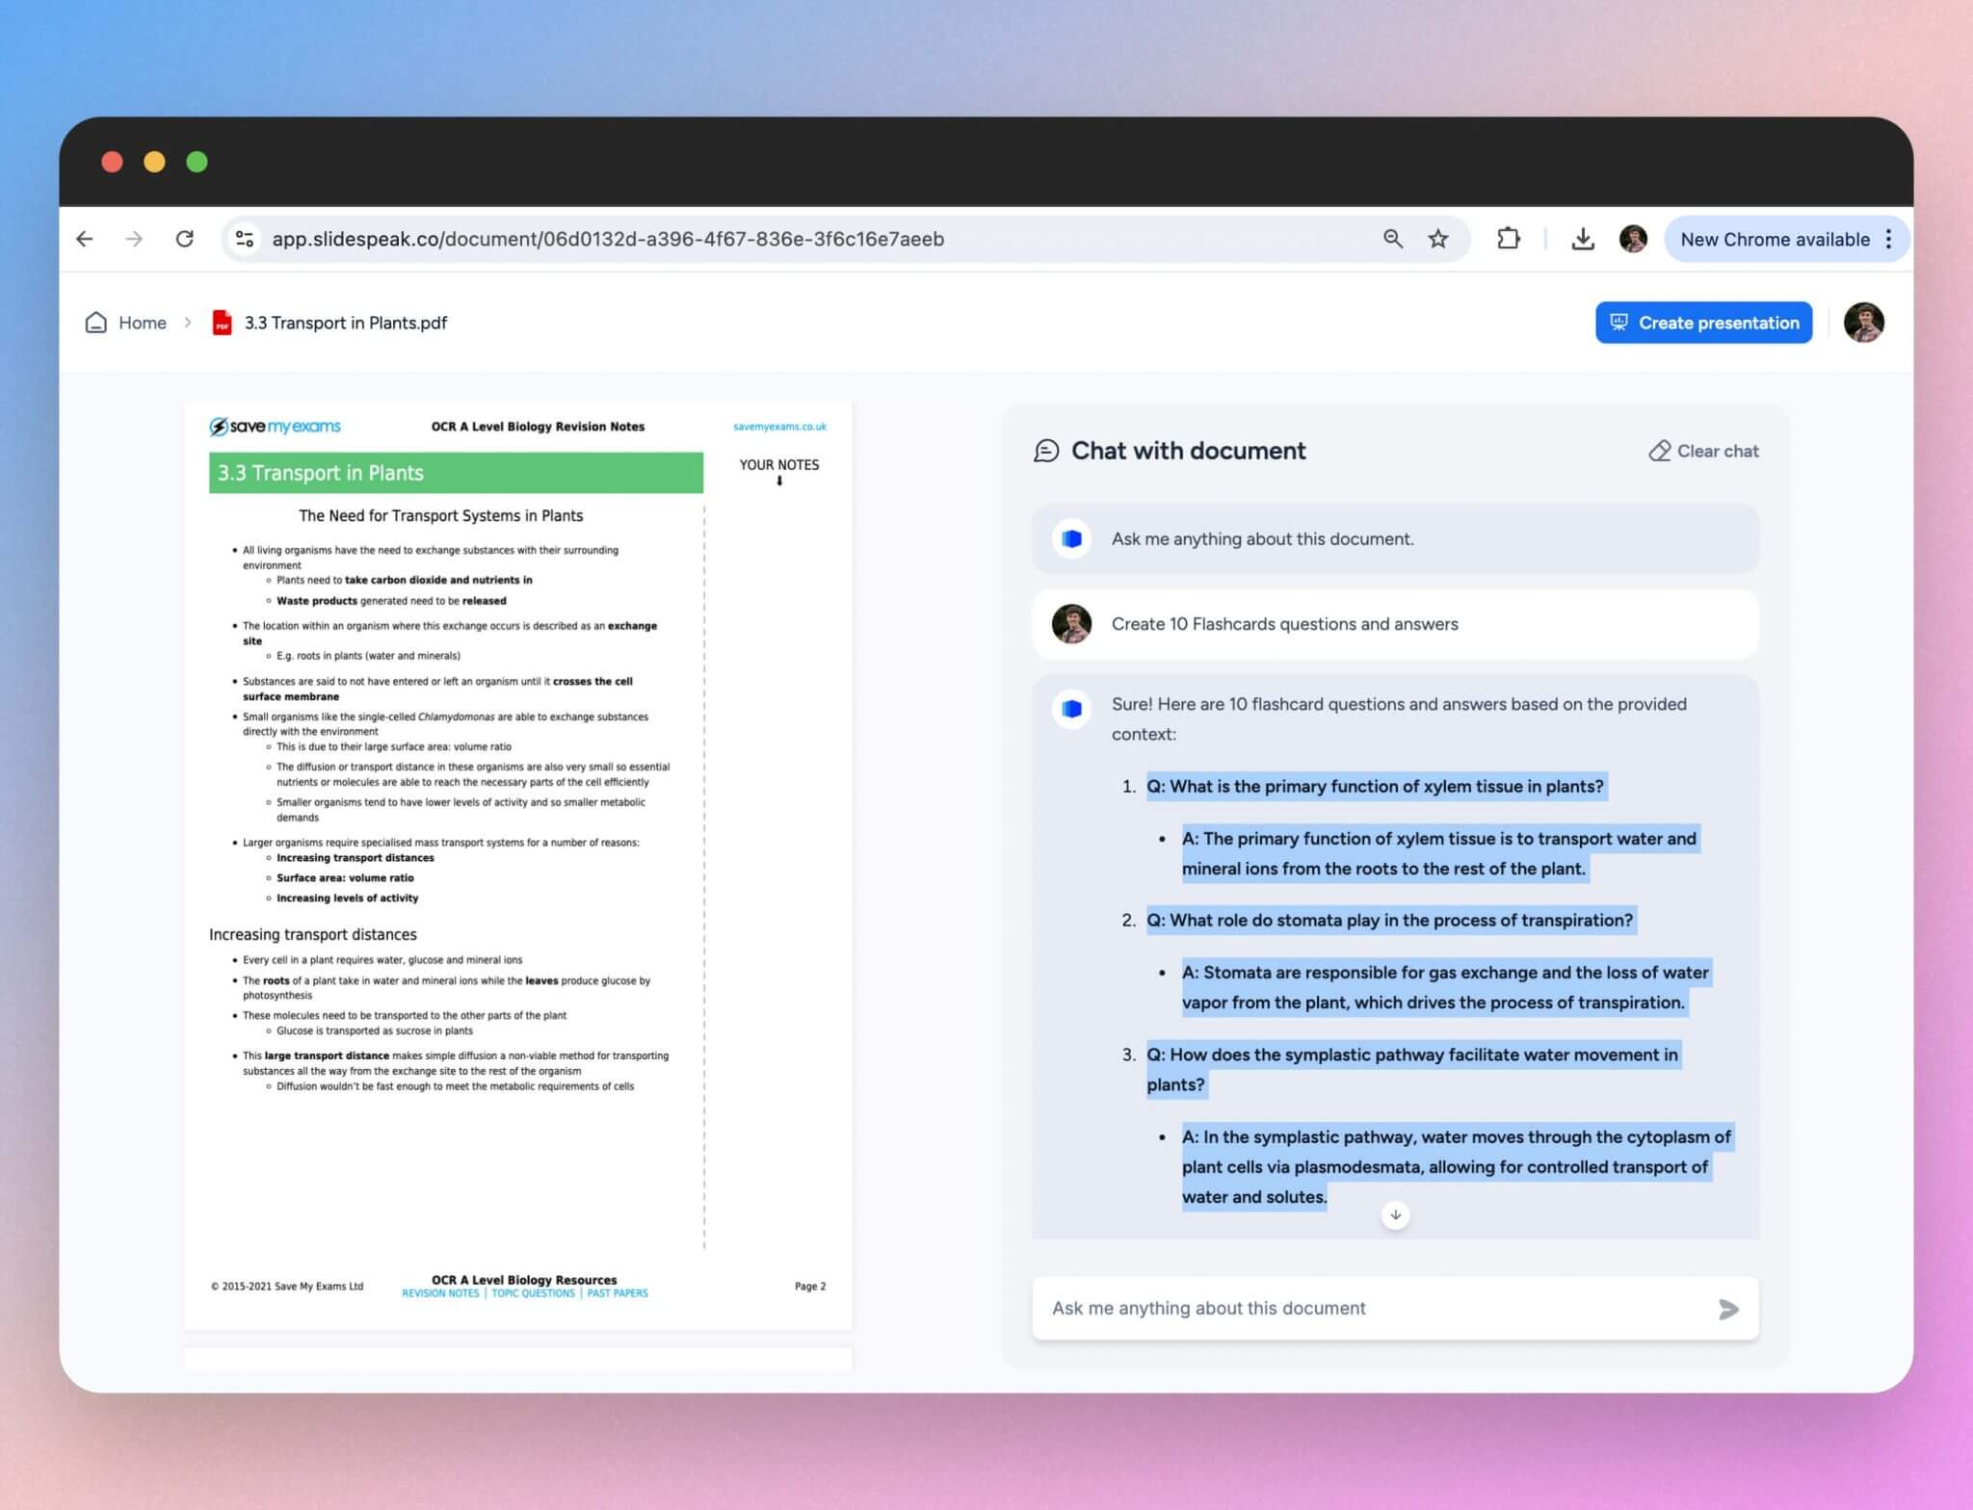Image resolution: width=1973 pixels, height=1510 pixels.
Task: Click the send message arrow icon
Action: pos(1729,1310)
